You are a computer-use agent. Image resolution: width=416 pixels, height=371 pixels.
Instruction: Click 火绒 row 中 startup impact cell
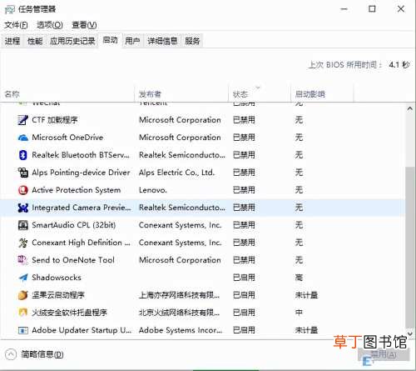click(299, 313)
